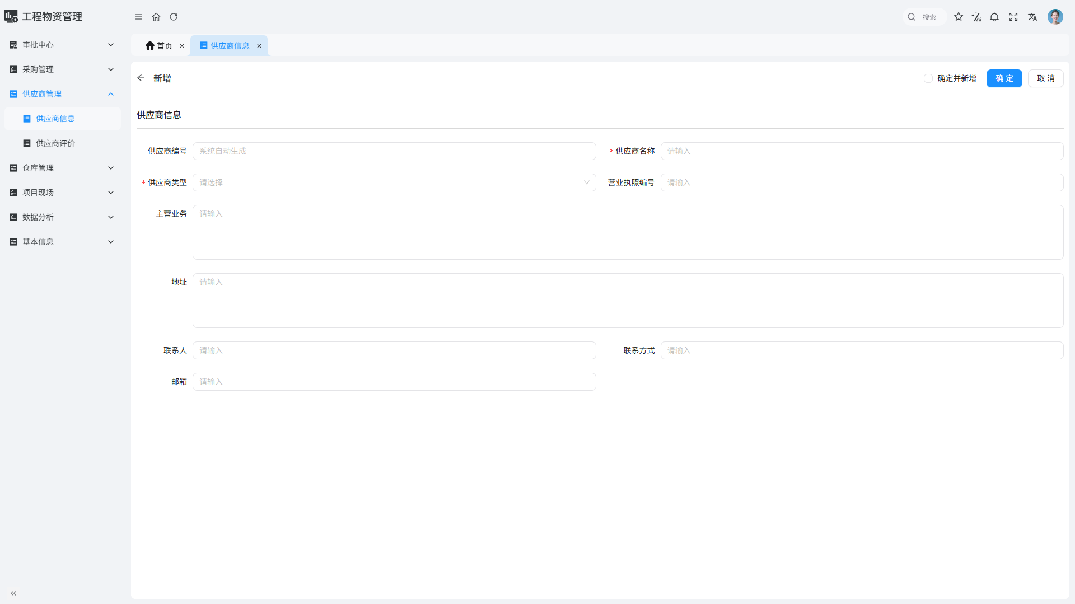Expand the 采购管理 chevron

click(111, 69)
